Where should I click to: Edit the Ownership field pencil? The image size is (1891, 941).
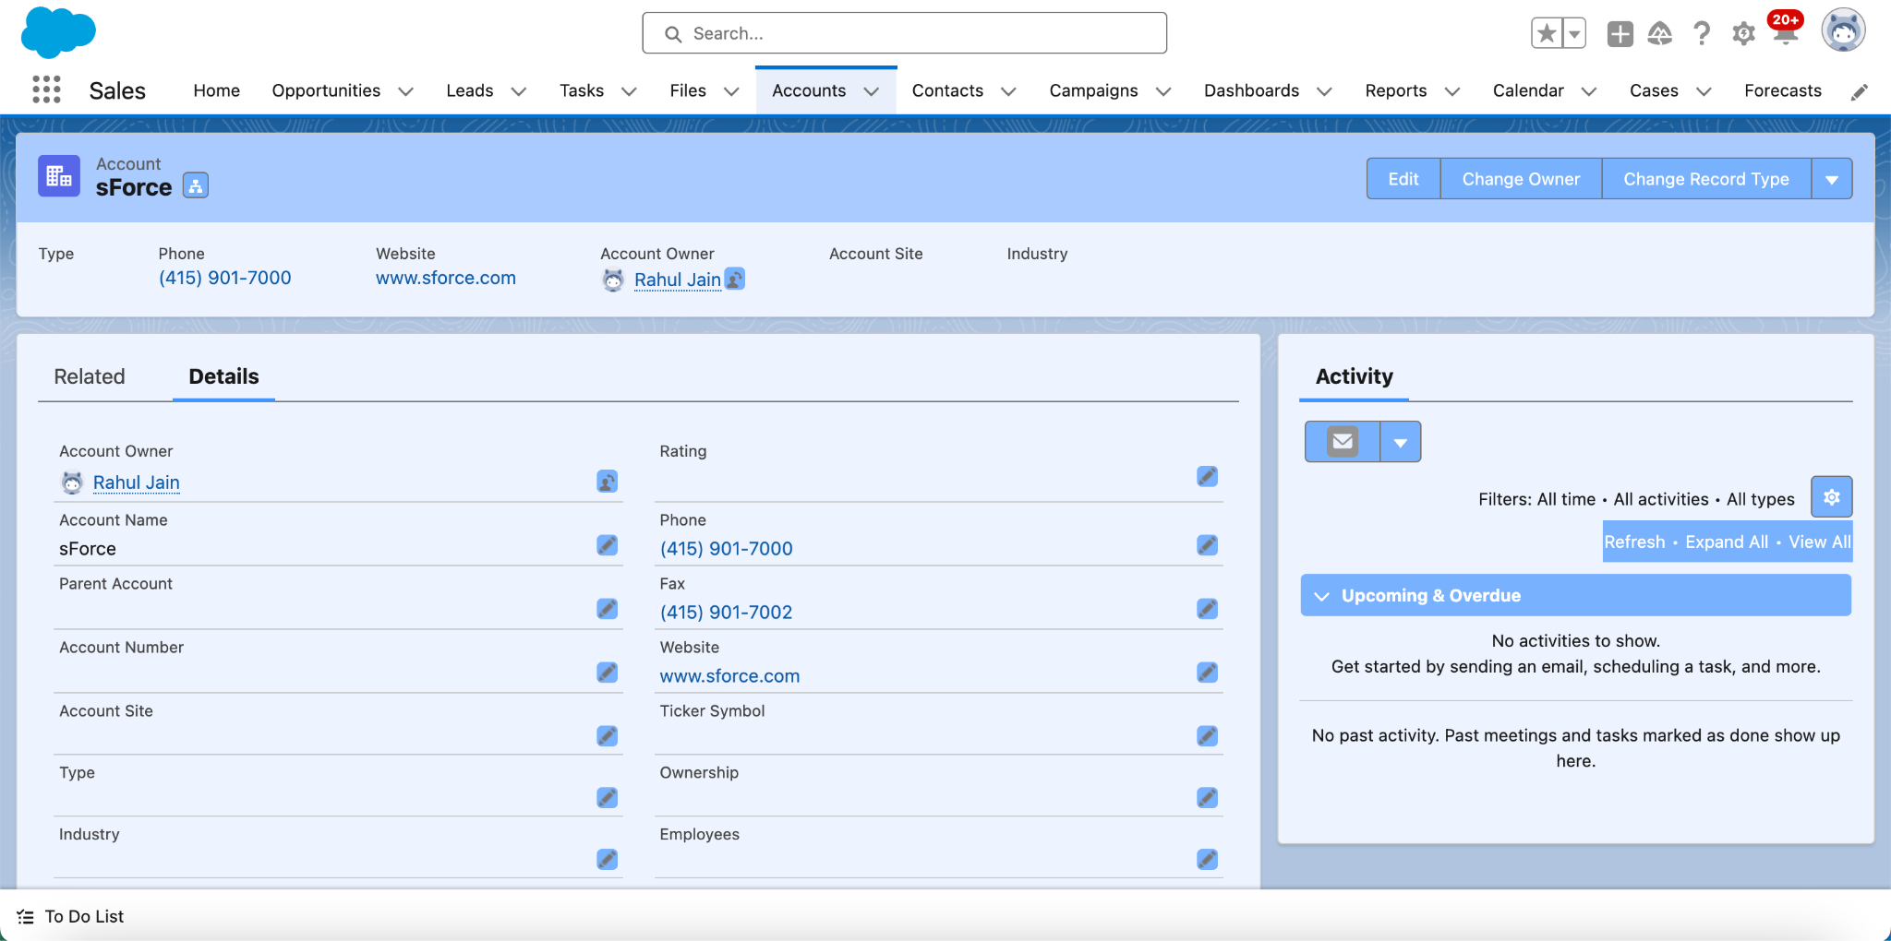point(1207,798)
